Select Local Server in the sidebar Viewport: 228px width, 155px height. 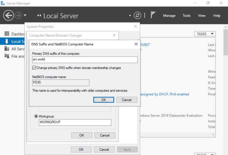point(13,41)
